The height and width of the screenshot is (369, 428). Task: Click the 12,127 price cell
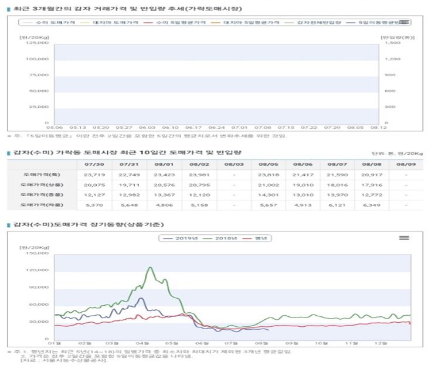94,195
